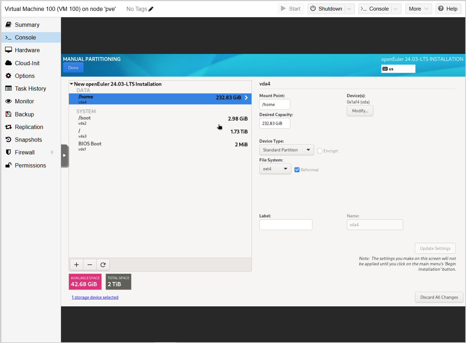Screen dimensions: 466x343
Task: Open the 1 storage device selected link
Action: pyautogui.click(x=95, y=298)
